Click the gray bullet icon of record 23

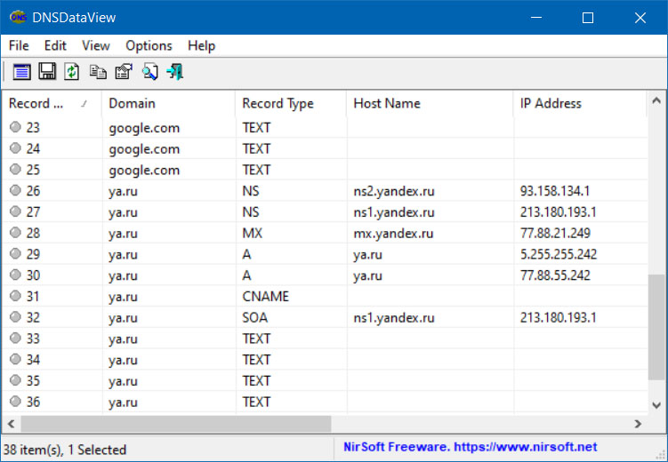(x=15, y=127)
